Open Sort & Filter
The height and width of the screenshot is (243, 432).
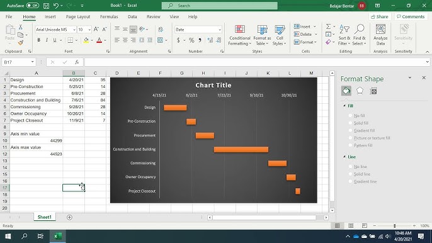tap(344, 35)
